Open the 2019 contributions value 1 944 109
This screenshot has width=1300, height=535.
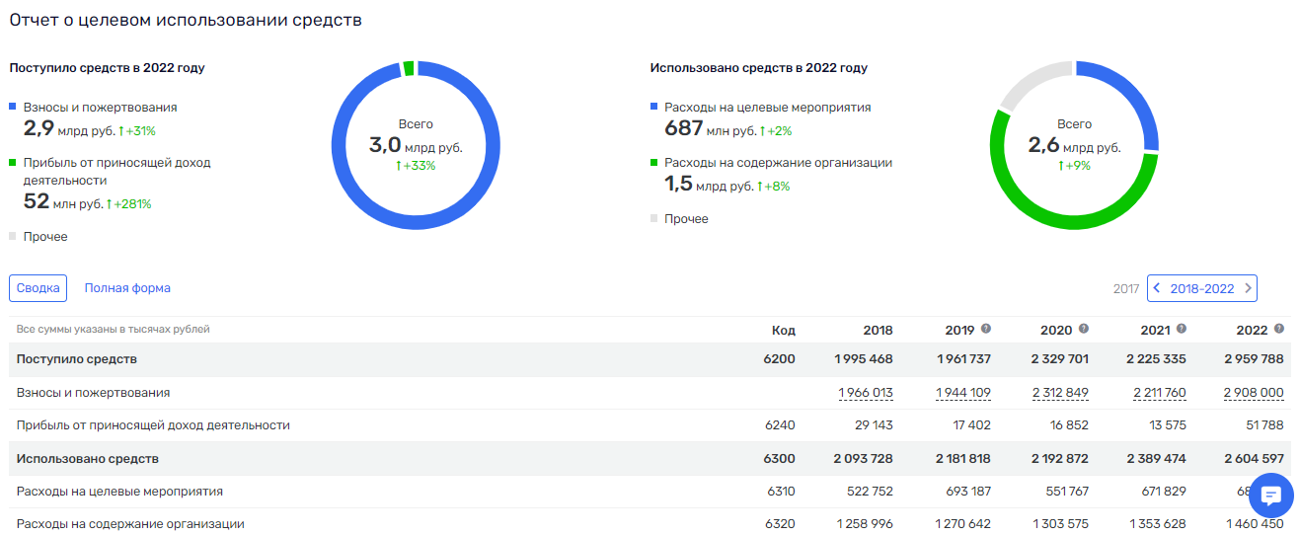coord(962,393)
